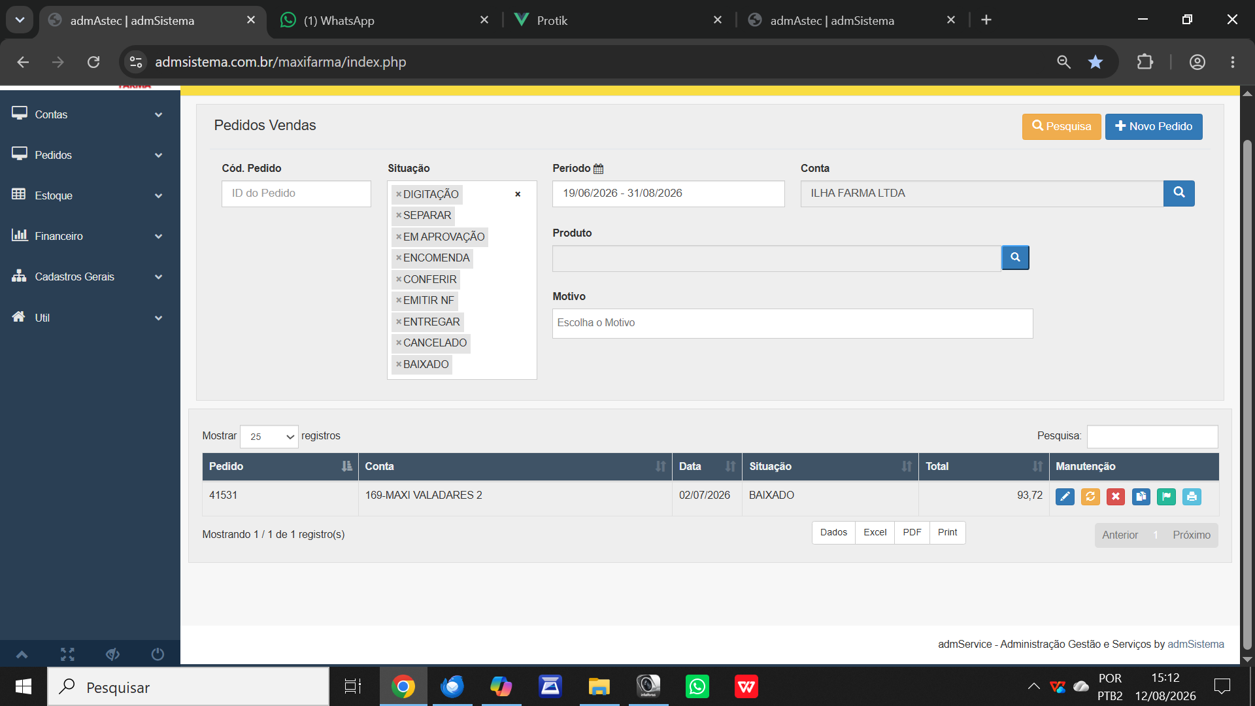This screenshot has height=706, width=1255.
Task: Go back with the browser back arrow
Action: point(23,62)
